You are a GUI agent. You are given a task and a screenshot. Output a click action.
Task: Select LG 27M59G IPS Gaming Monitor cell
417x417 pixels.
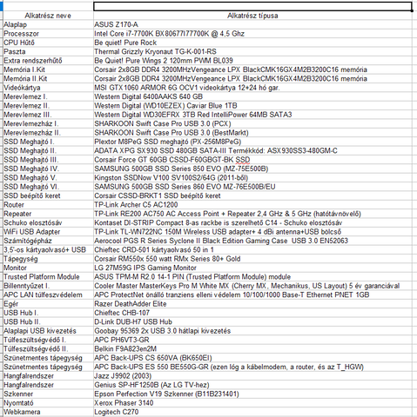coord(252,268)
